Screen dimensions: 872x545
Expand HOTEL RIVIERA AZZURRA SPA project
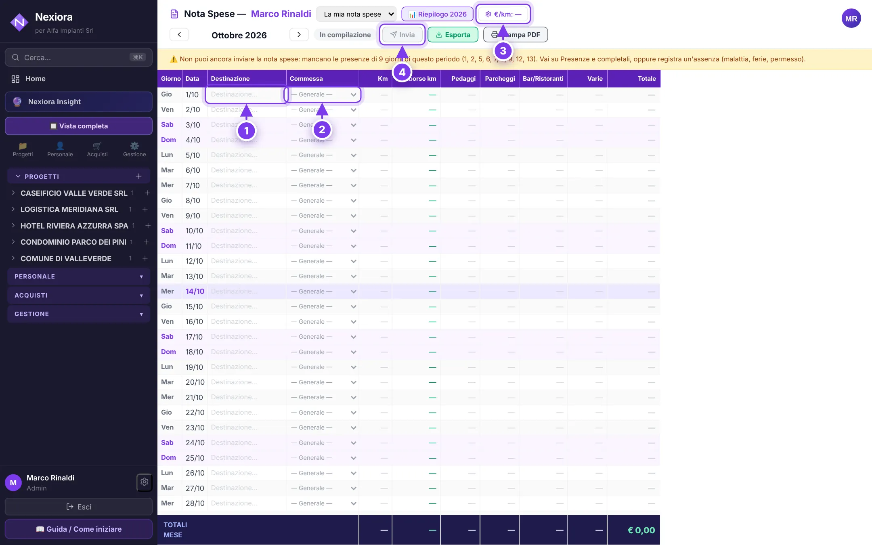point(13,226)
